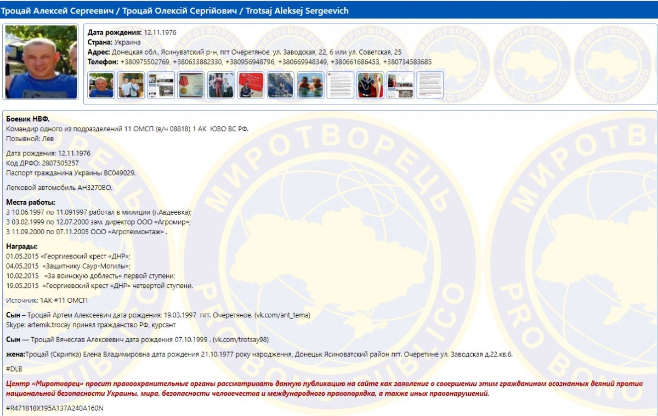Select the red banner photo thumbnail
Viewport: 658px width, 416px height.
(x=251, y=85)
